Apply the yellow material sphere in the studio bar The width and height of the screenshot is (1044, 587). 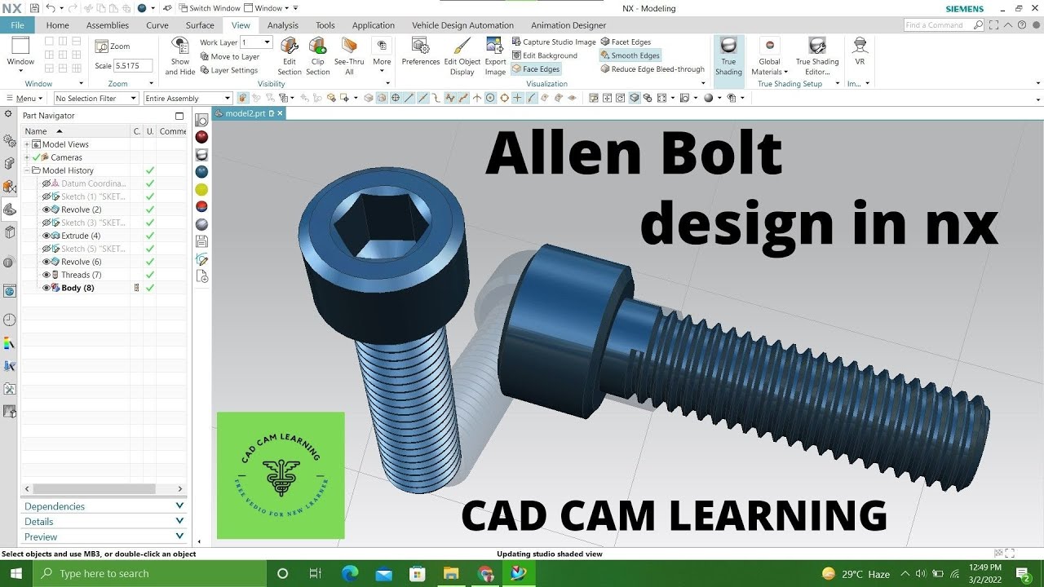coord(201,189)
